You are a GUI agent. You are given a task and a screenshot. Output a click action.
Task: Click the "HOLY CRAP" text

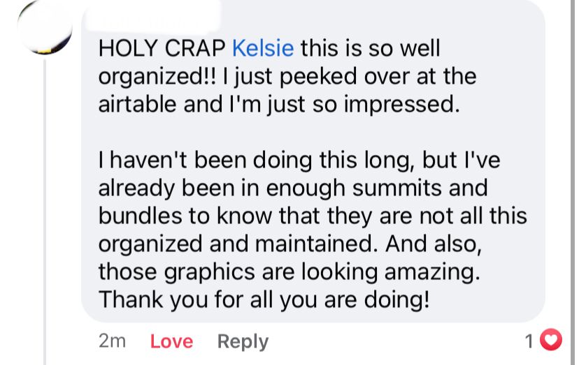click(x=162, y=48)
